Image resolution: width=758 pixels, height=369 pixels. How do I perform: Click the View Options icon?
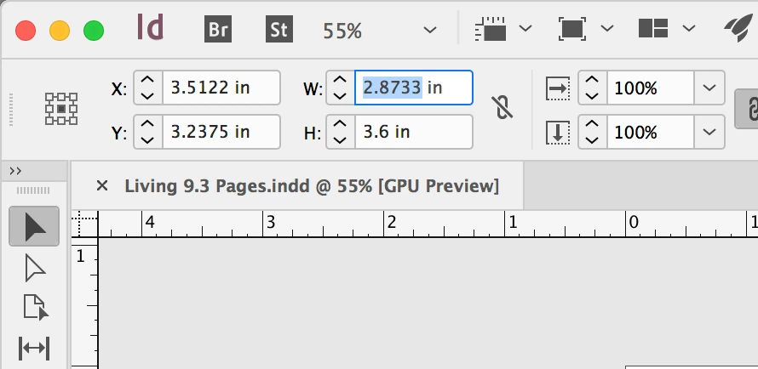(x=491, y=30)
